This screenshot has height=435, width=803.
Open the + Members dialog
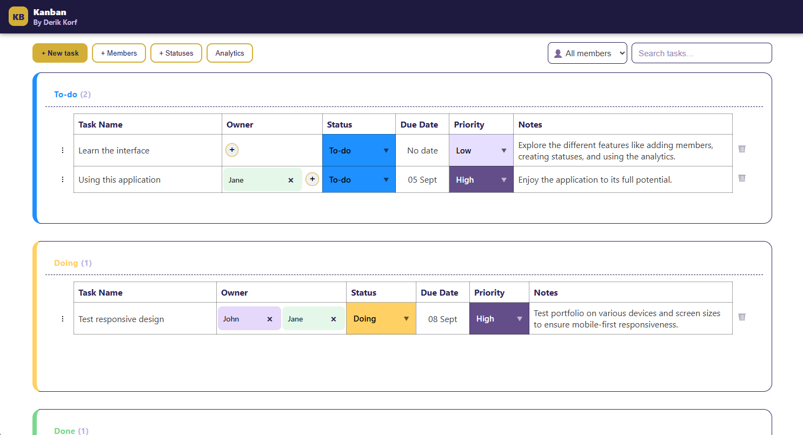pyautogui.click(x=119, y=53)
